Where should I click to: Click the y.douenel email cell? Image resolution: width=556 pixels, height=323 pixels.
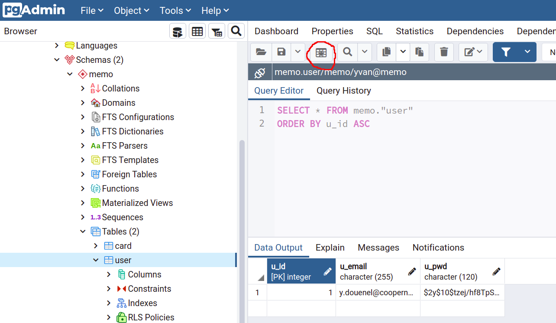pos(378,293)
